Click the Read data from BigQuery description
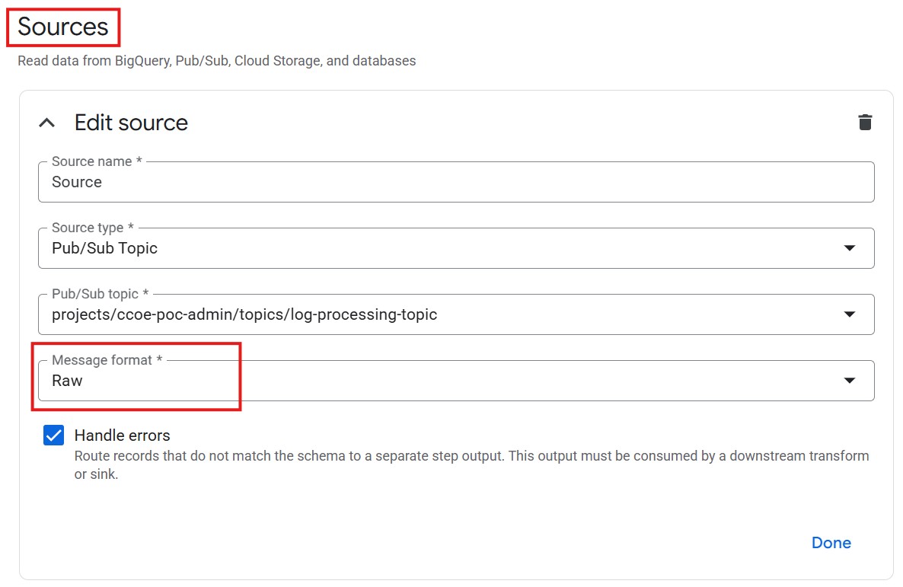Viewport: 903px width, 587px height. point(217,61)
